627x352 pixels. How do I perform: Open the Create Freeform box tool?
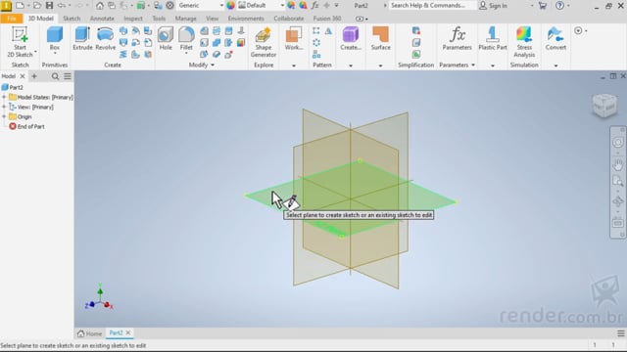351,38
